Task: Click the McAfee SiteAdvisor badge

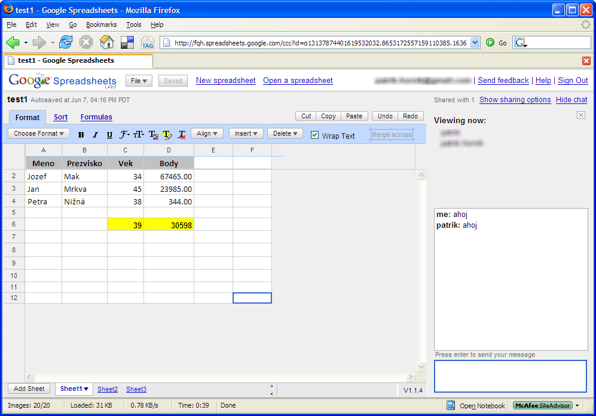Action: pyautogui.click(x=543, y=405)
